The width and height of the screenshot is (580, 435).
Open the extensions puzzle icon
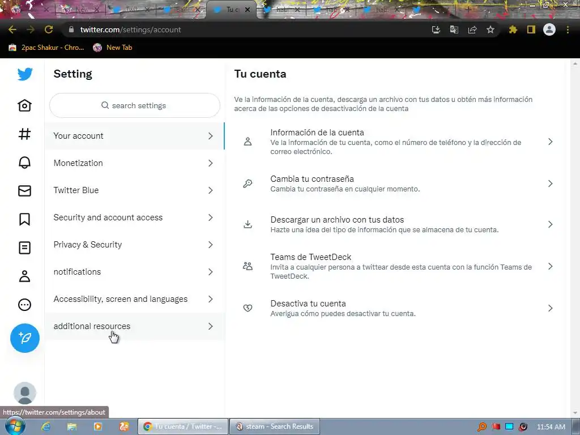tap(513, 29)
